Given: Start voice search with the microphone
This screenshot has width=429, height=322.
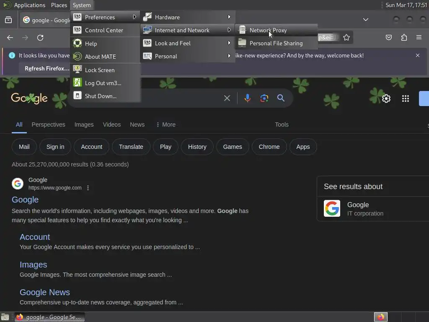Looking at the screenshot, I should coord(247,98).
